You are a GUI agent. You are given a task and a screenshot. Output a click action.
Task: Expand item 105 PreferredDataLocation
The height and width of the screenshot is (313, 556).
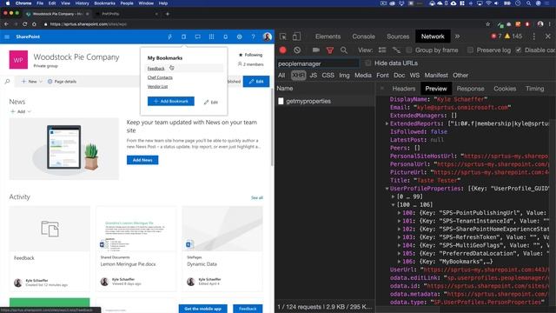click(400, 253)
